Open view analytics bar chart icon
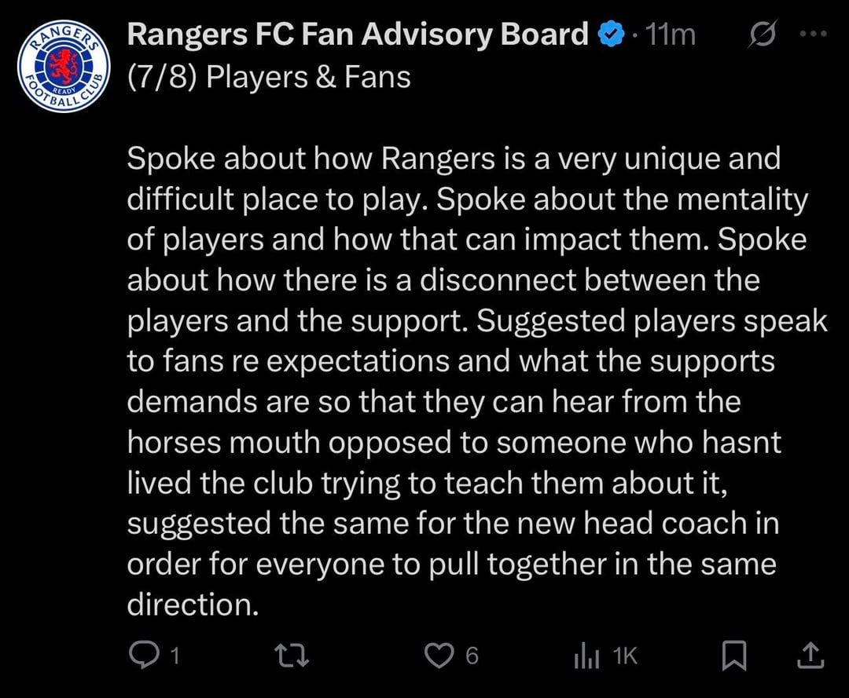The image size is (849, 698). pyautogui.click(x=586, y=656)
